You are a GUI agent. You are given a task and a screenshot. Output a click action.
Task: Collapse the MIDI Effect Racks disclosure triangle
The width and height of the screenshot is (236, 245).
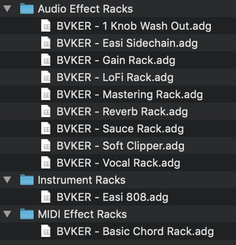tap(7, 214)
